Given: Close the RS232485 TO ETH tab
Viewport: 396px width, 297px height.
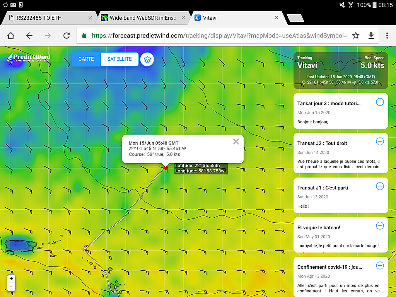Looking at the screenshot, I should point(90,18).
